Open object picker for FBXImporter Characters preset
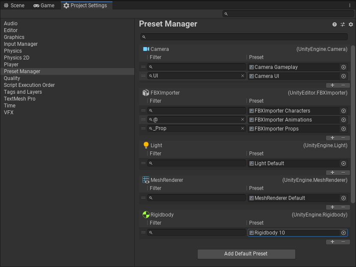The width and height of the screenshot is (356, 267). (x=344, y=111)
